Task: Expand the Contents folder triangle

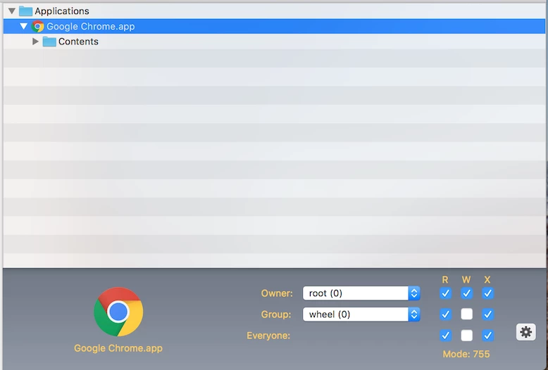Action: click(35, 42)
